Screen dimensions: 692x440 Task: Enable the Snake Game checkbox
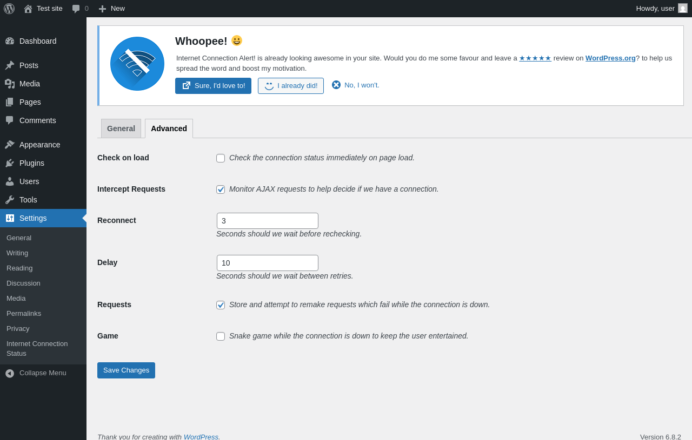[x=221, y=336]
